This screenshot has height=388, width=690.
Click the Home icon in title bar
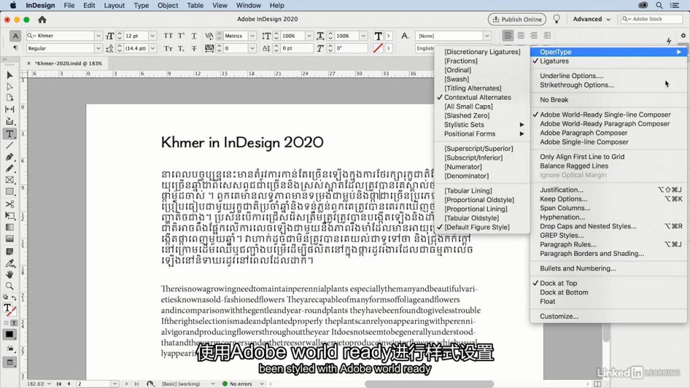(x=42, y=20)
